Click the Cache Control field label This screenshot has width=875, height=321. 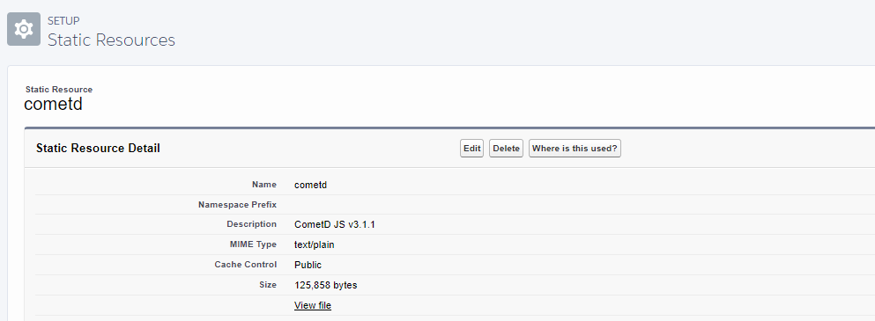tap(246, 264)
